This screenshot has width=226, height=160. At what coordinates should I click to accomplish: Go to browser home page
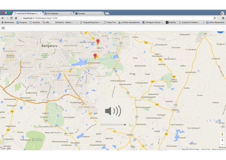coord(16,18)
